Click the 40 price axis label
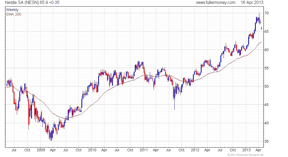Viewport: 288px width, 157px height. (267, 123)
